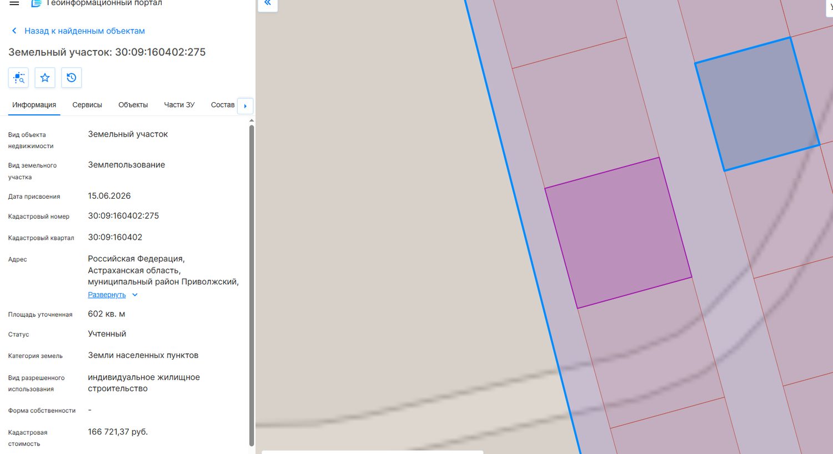Select the purple highlighted parcel on map
833x454 pixels.
point(618,233)
